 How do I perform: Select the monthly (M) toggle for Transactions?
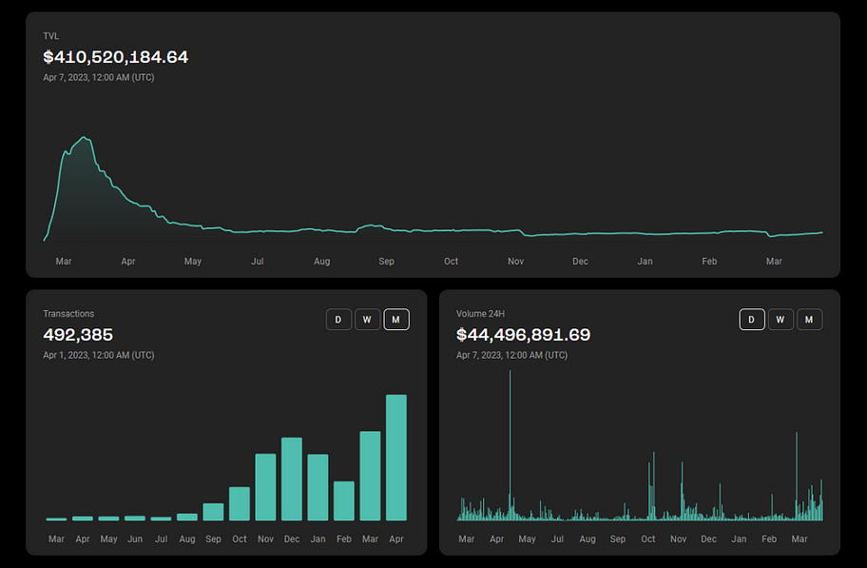(395, 320)
